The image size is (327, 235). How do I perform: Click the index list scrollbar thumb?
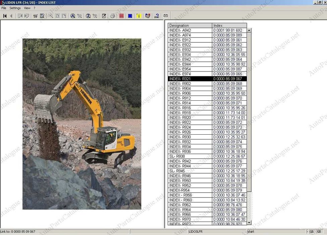click(x=249, y=112)
